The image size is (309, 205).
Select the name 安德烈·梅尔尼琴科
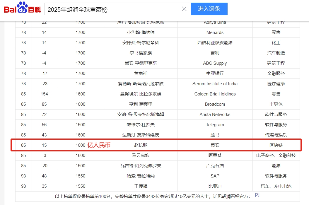pos(141,43)
